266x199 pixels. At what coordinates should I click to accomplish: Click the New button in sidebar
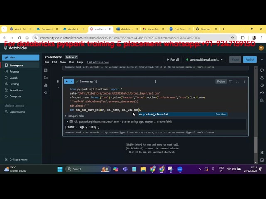point(21,58)
